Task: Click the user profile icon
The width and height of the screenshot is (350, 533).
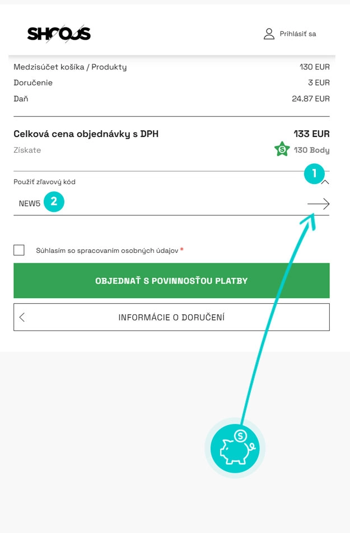Action: coord(269,34)
